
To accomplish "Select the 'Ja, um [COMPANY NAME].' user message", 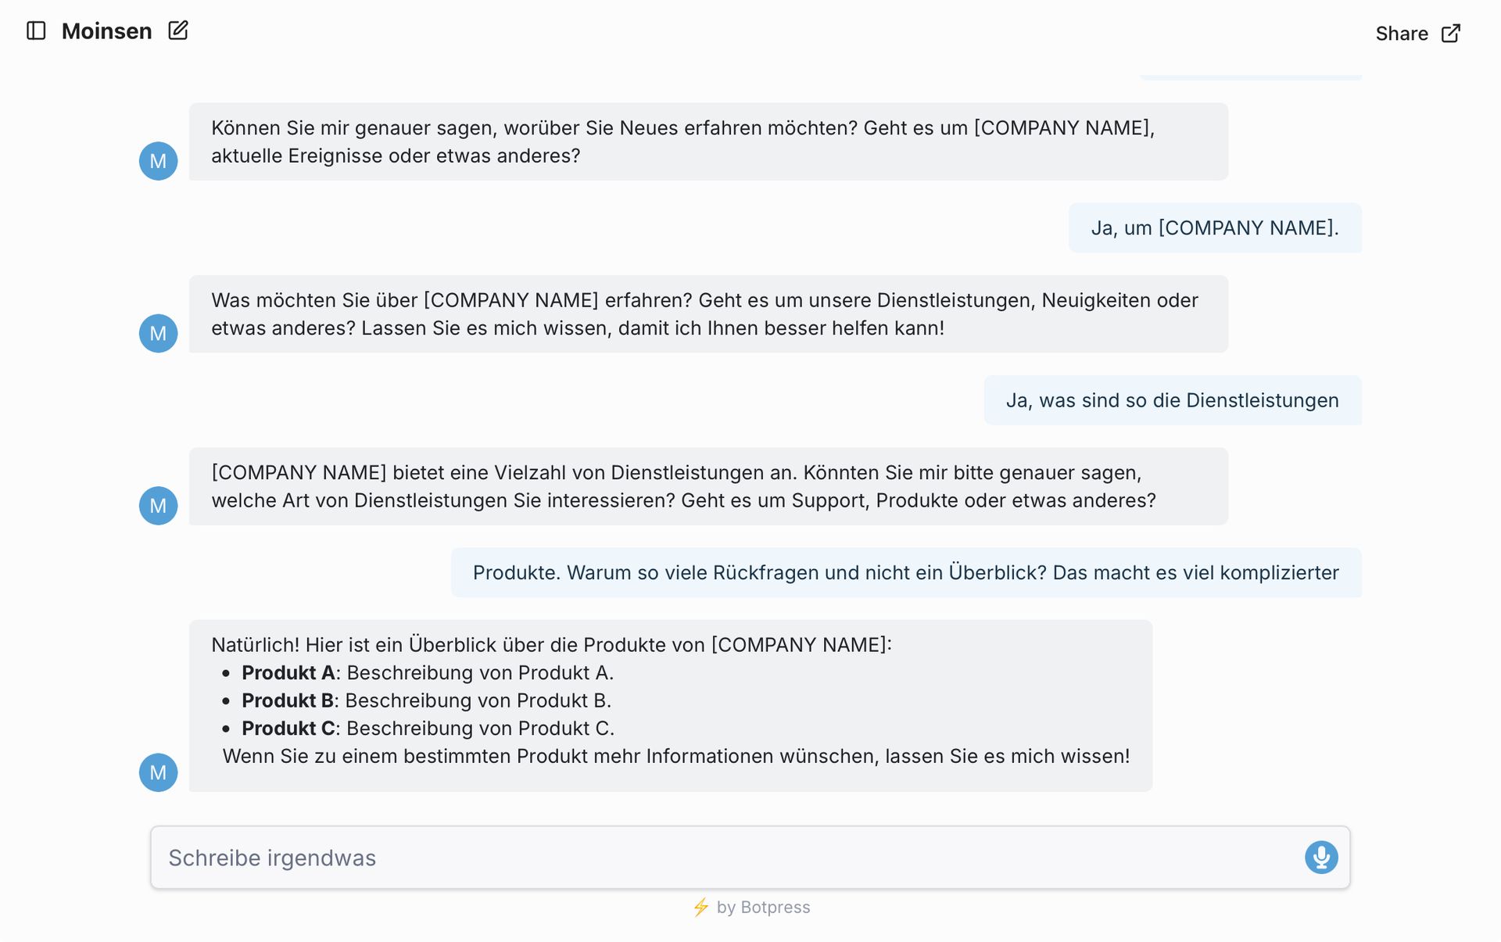I will pyautogui.click(x=1214, y=228).
